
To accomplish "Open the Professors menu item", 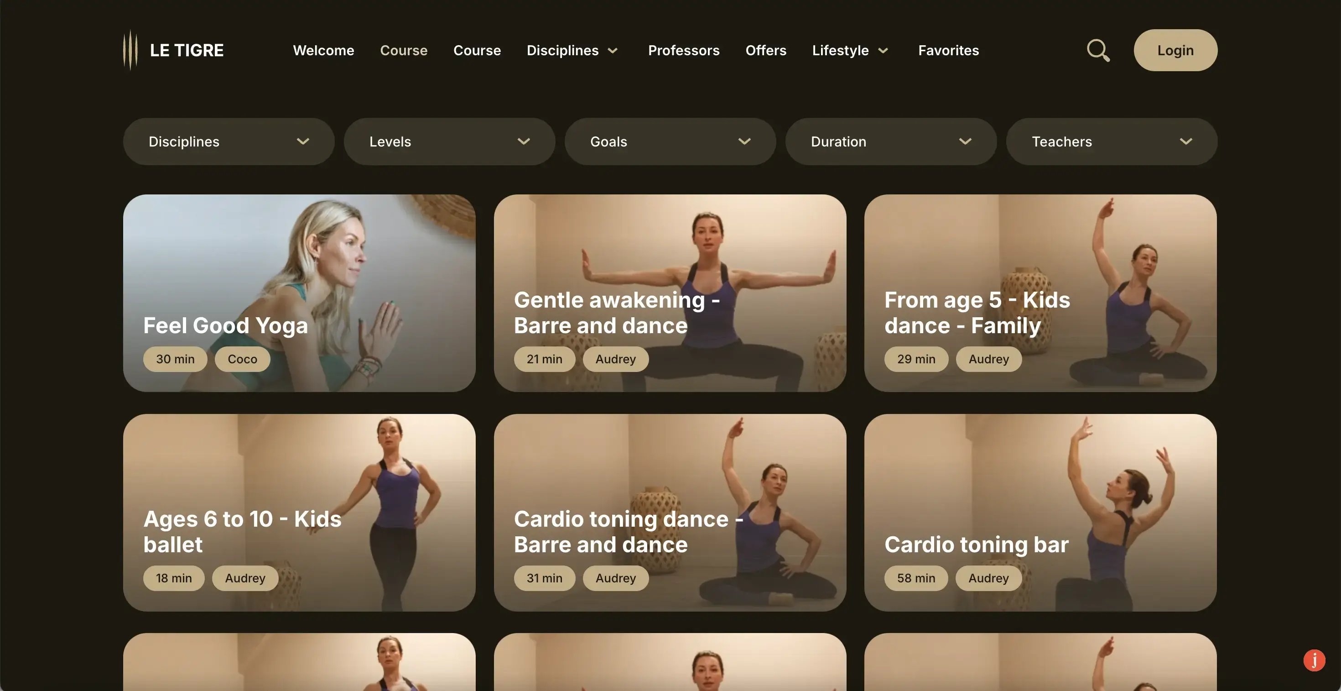I will tap(684, 50).
